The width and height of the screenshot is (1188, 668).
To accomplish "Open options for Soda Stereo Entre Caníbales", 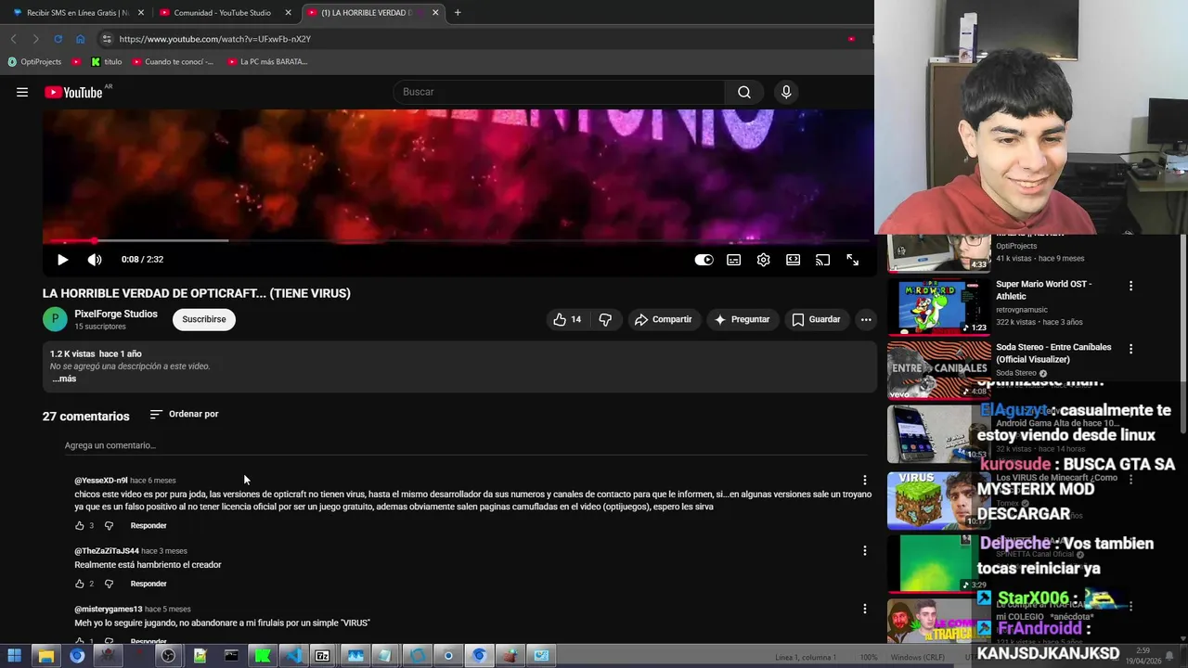I will tap(1130, 349).
